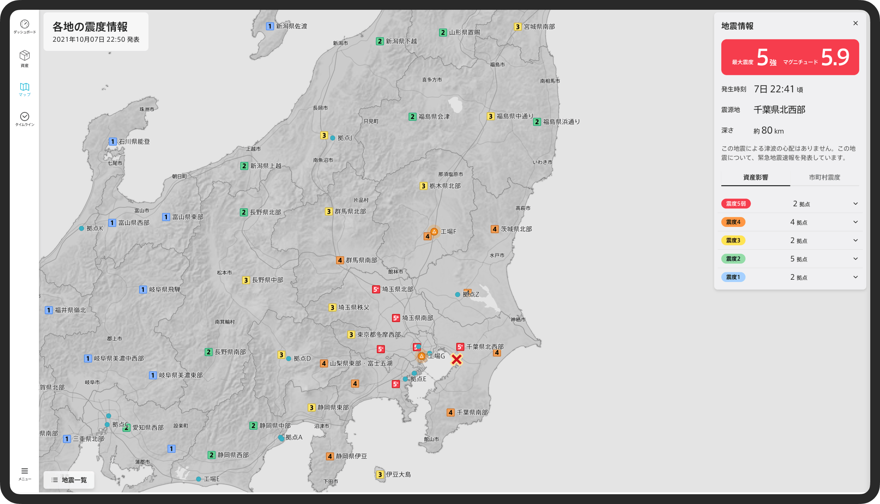Click the 工場G orange warning marker
This screenshot has width=880, height=504.
421,356
